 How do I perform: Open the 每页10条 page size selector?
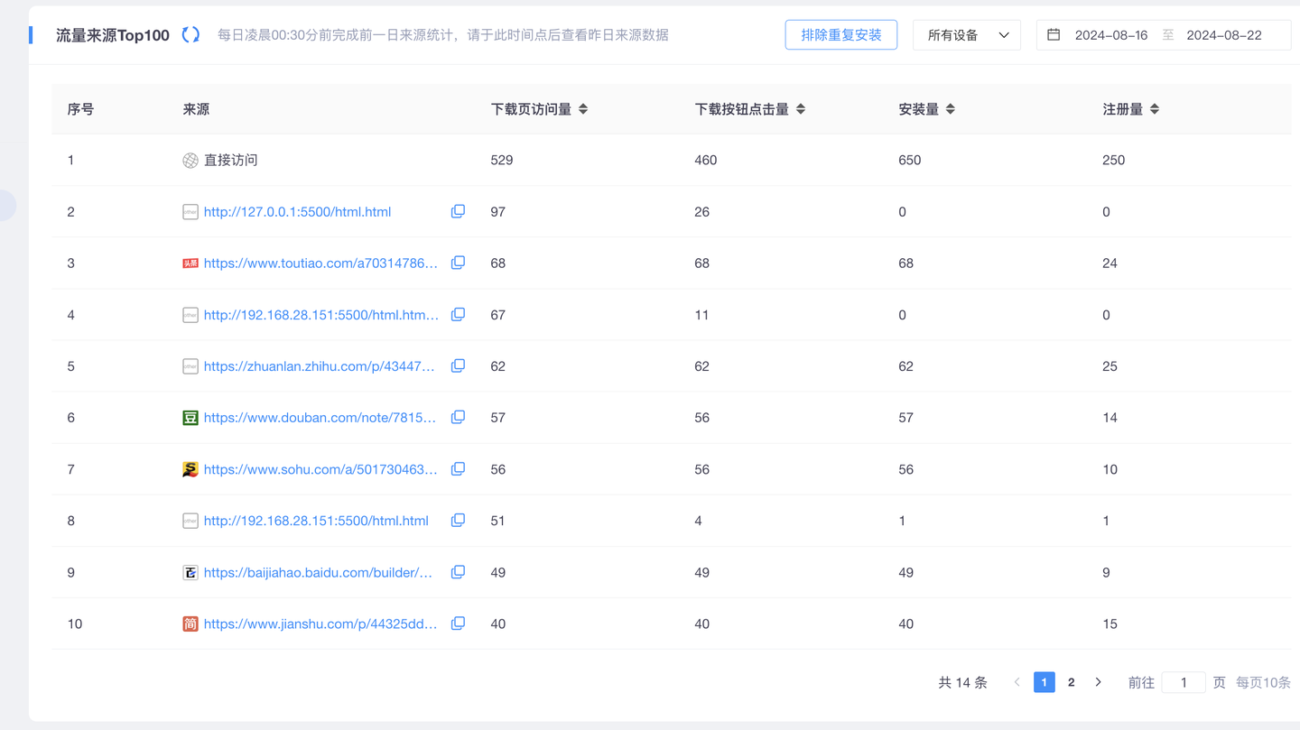[1263, 682]
